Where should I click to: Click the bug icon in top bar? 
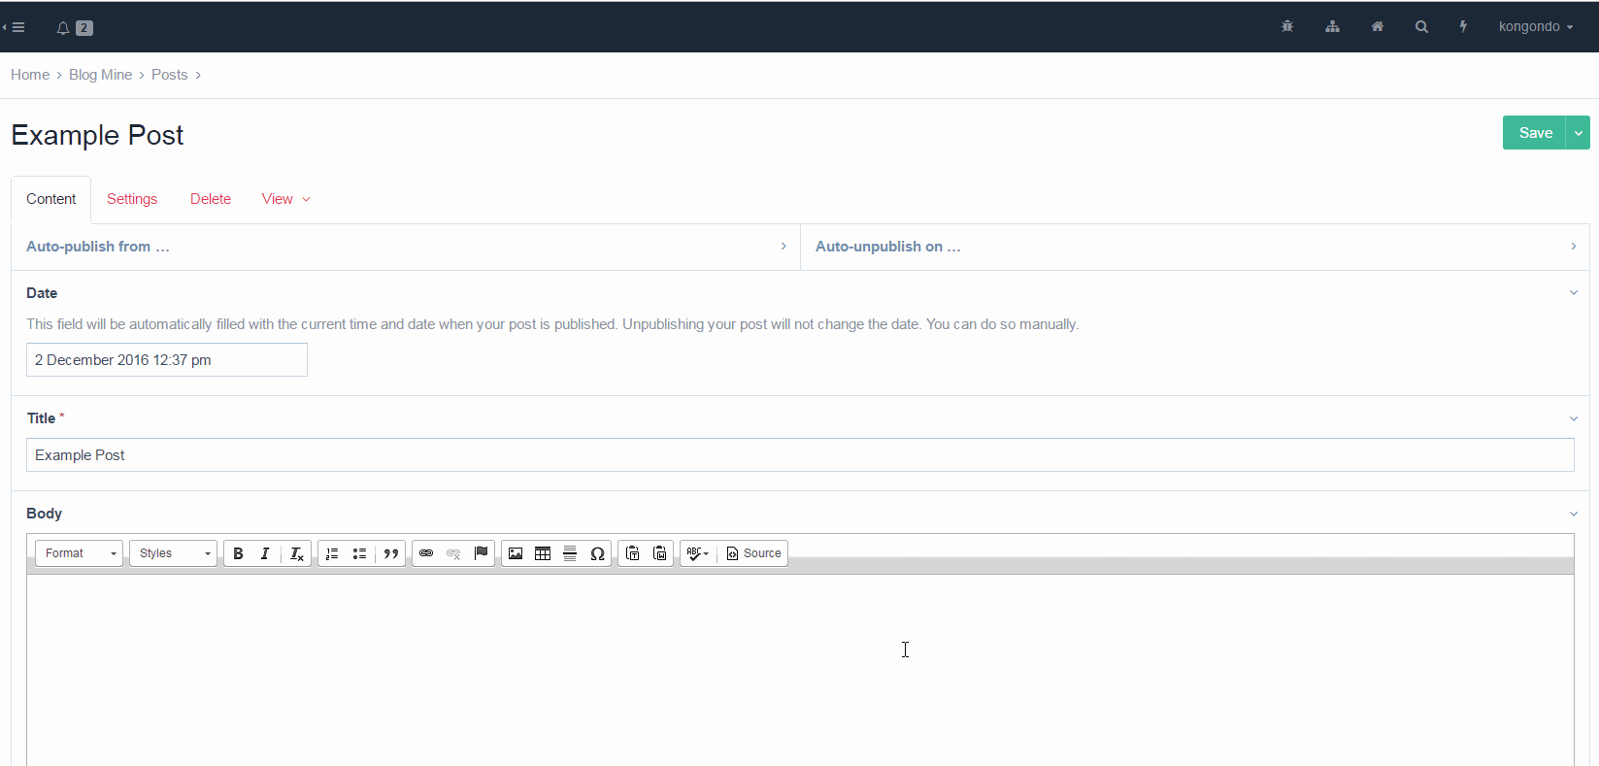[x=1287, y=27]
